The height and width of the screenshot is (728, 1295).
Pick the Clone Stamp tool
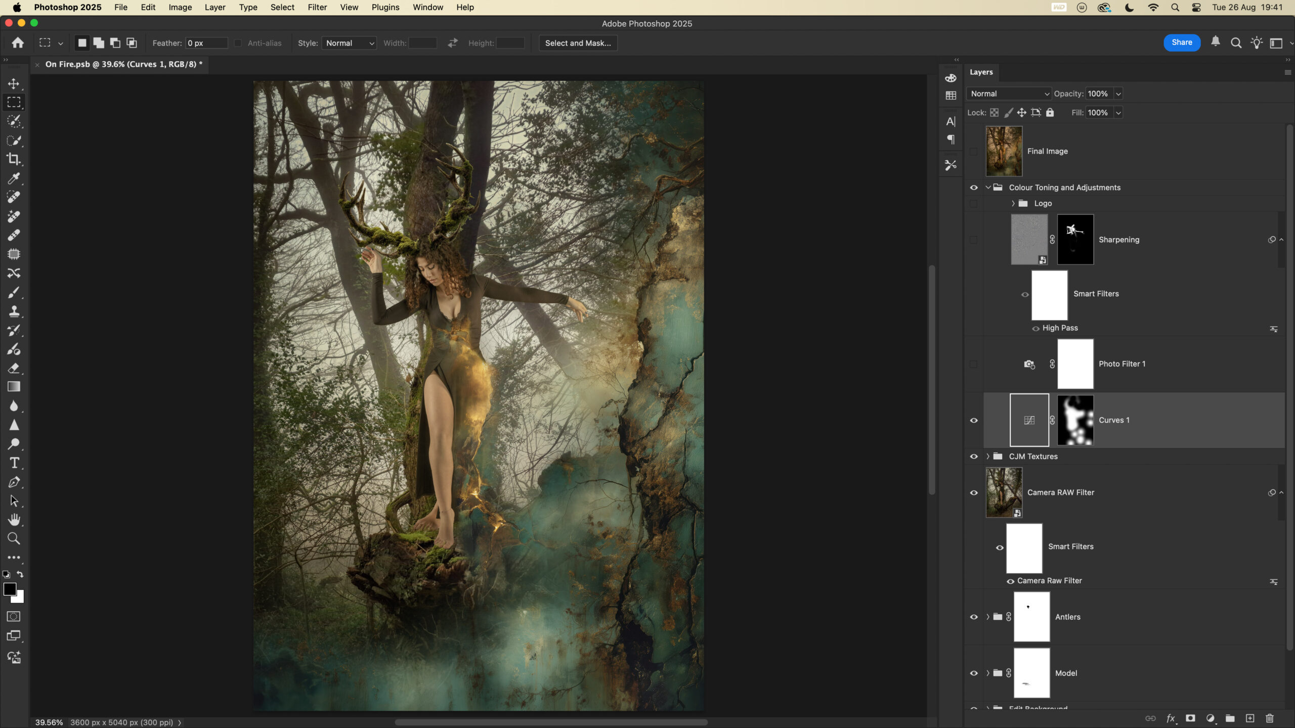tap(14, 311)
